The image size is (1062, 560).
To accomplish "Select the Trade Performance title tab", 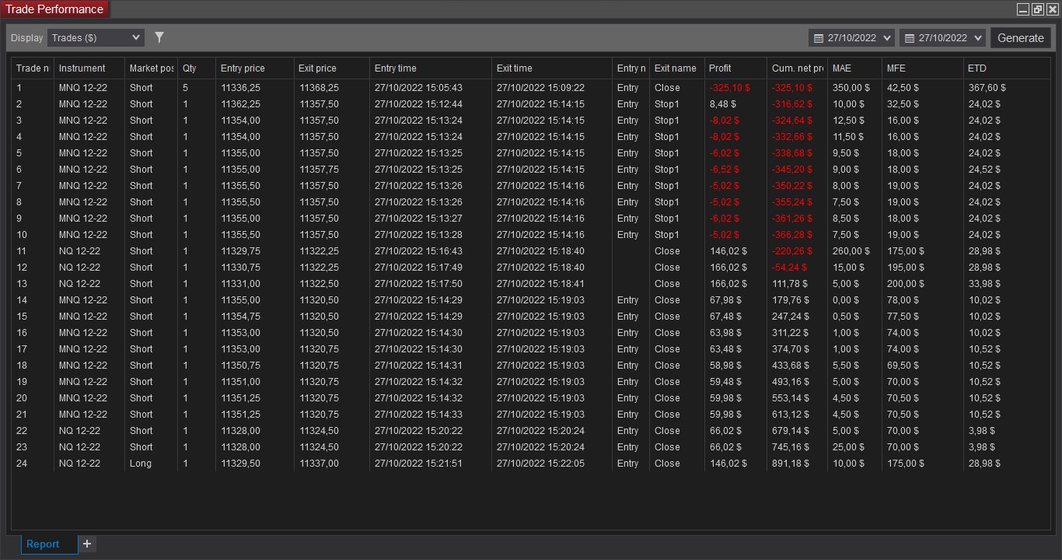I will coord(54,9).
